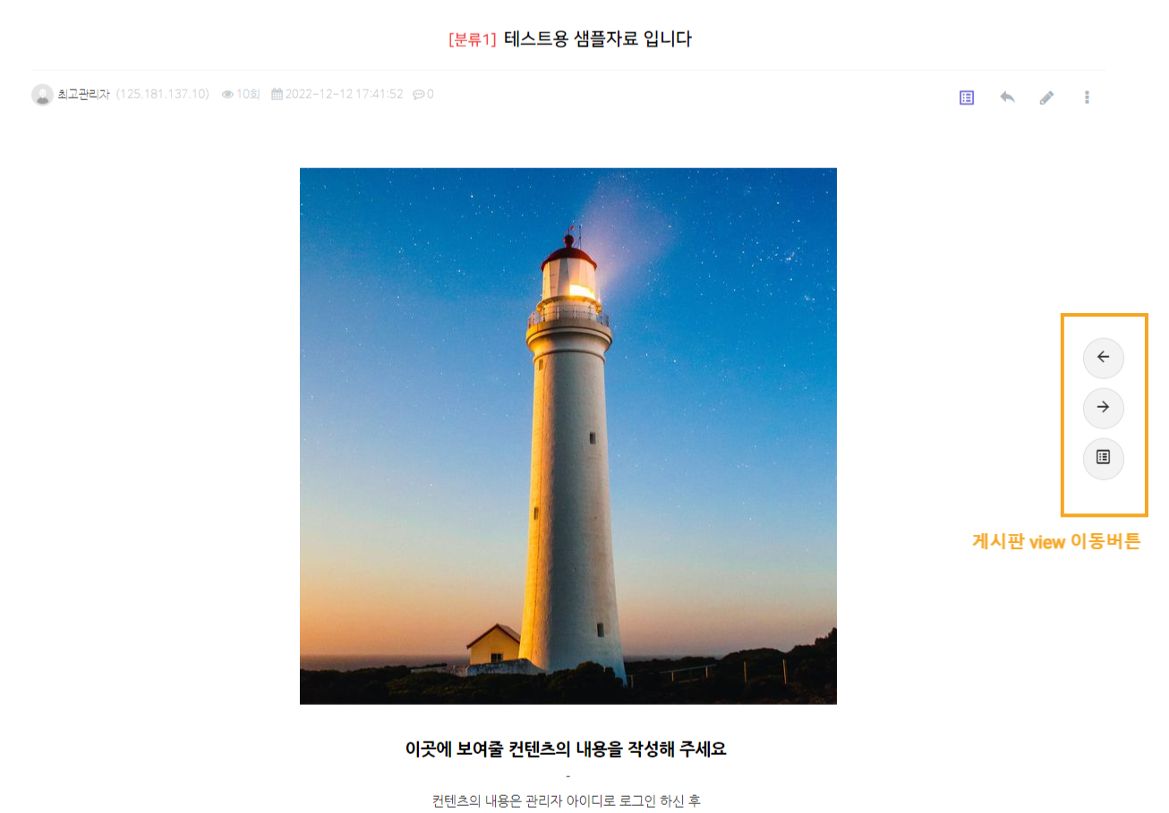Click the floating round list button
The image size is (1169, 813).
click(1103, 457)
